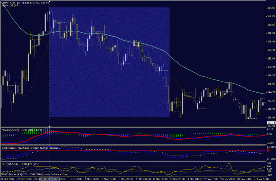Image resolution: width=276 pixels, height=181 pixels.
Task: Click the 158.90 price axis label
Action: point(271,34)
